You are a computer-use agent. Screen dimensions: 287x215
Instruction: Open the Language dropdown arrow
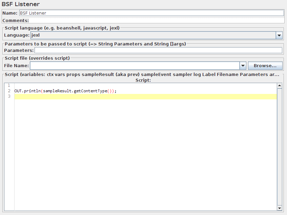[279, 35]
